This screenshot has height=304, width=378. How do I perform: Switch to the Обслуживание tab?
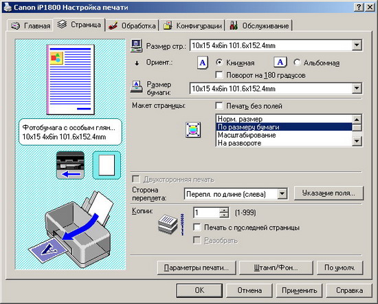259,25
